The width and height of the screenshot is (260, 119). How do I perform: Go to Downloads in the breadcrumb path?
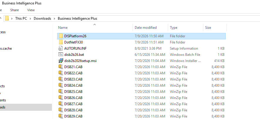[x=43, y=19]
